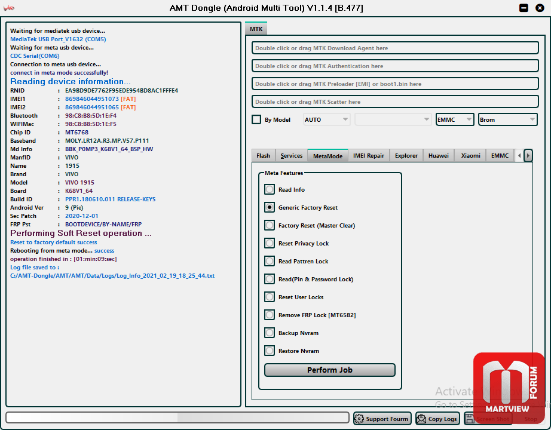551x430 pixels.
Task: Click the Copy Logs button
Action: coord(437,419)
